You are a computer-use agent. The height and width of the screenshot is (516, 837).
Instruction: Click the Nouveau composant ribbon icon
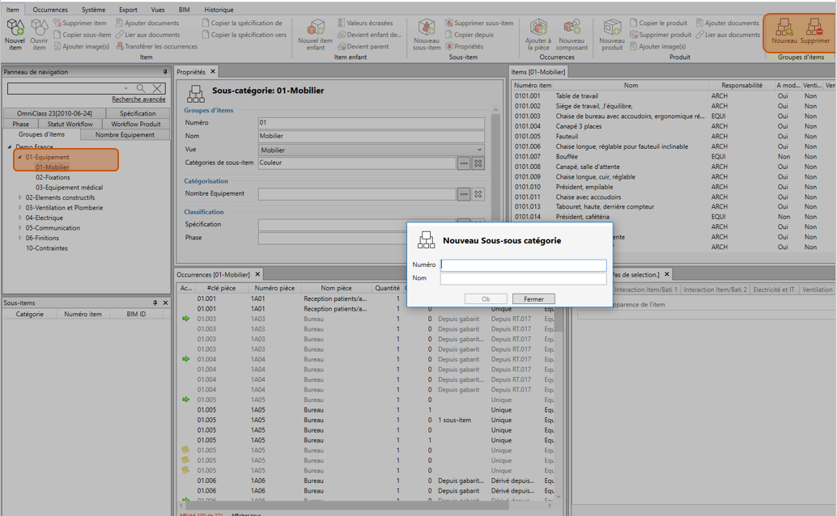pos(571,34)
